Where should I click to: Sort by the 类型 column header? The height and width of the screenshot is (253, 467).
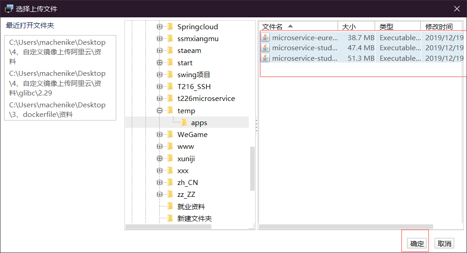(397, 26)
